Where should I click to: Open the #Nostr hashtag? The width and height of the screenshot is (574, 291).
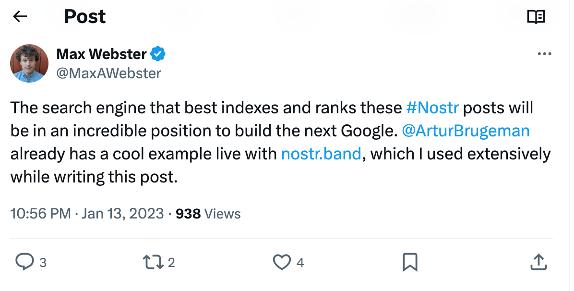[432, 108]
